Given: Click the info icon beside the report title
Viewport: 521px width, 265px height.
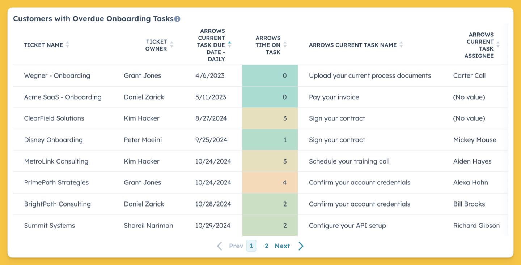Looking at the screenshot, I should (177, 19).
